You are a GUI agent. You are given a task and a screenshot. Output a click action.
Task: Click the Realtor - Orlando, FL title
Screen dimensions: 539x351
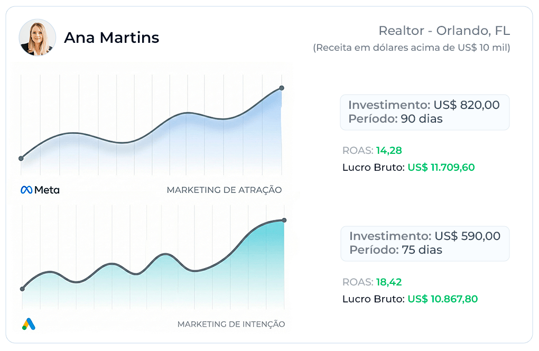click(444, 31)
